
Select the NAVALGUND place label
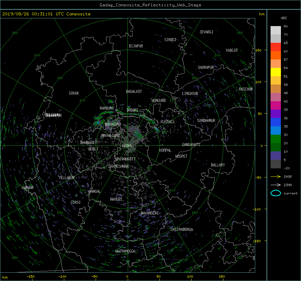click(x=111, y=136)
